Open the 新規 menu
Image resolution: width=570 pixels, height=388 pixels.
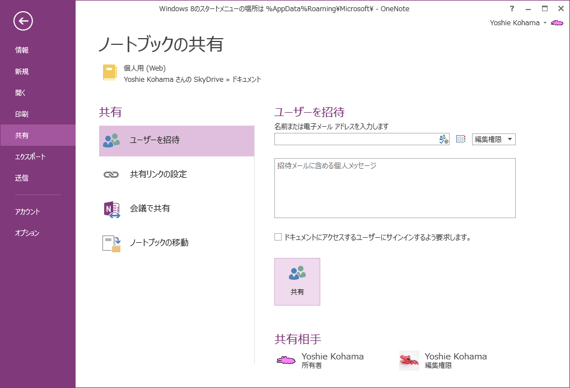pos(38,72)
